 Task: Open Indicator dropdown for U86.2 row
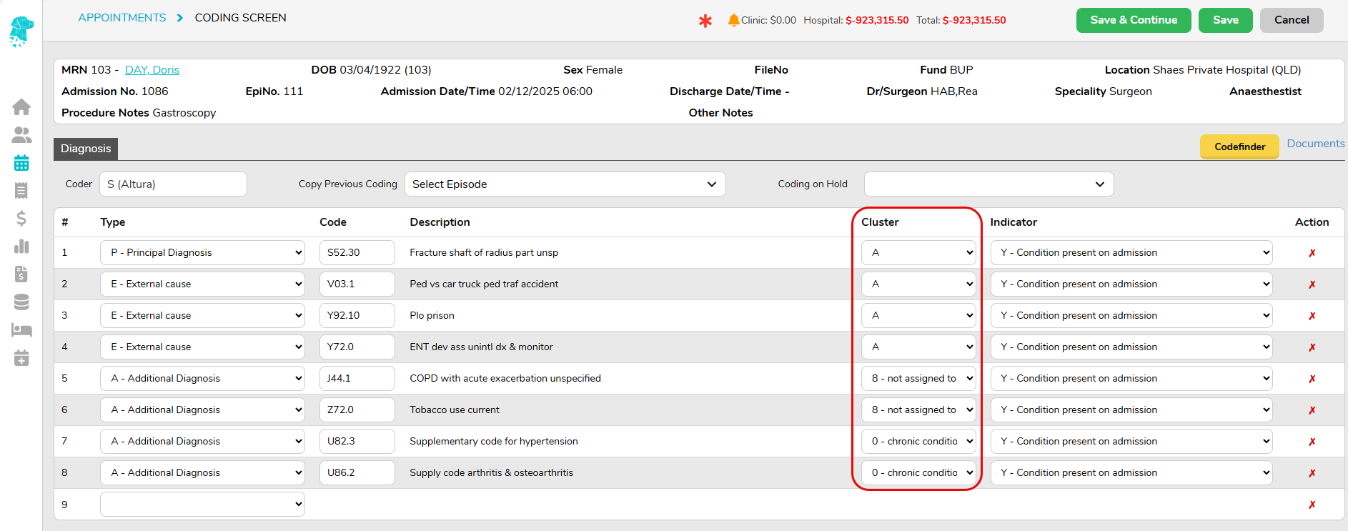[1131, 473]
